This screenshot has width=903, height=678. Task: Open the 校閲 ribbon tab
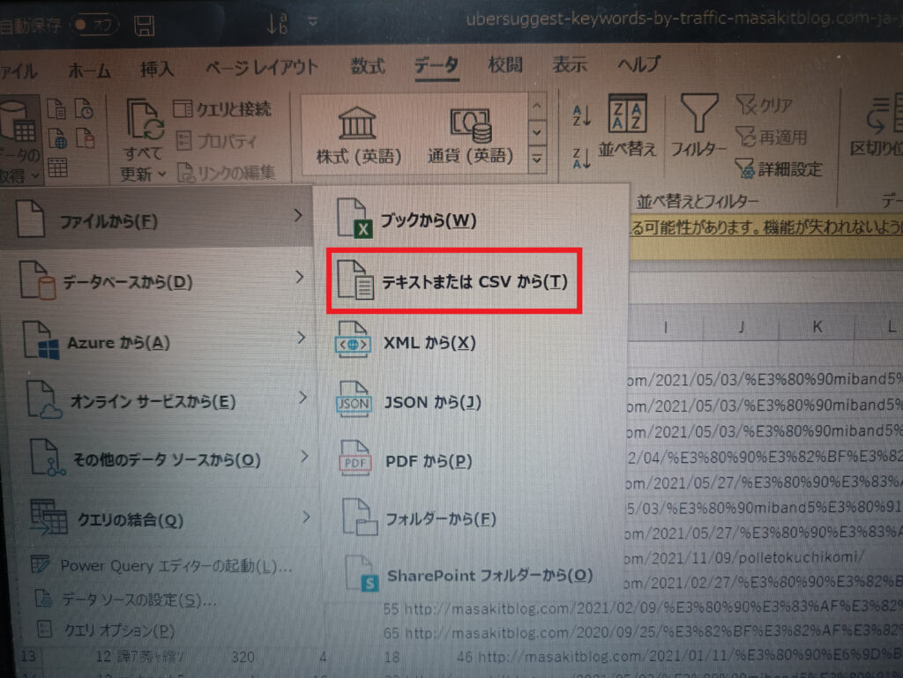[505, 63]
